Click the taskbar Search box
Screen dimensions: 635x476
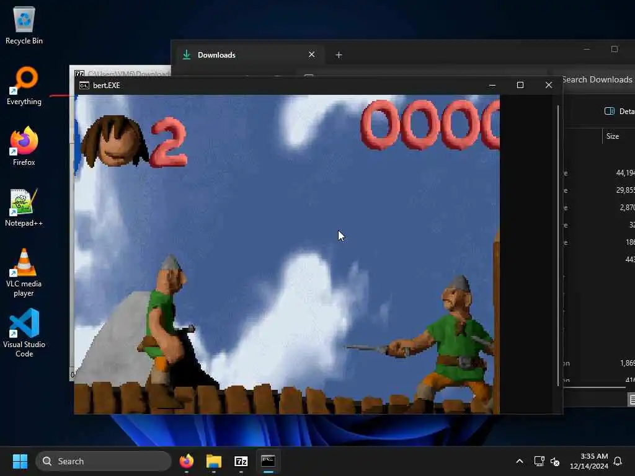pyautogui.click(x=104, y=461)
